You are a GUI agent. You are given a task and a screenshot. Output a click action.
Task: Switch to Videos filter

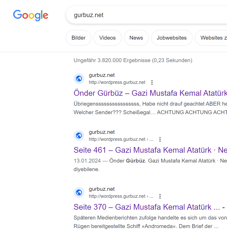(x=107, y=38)
